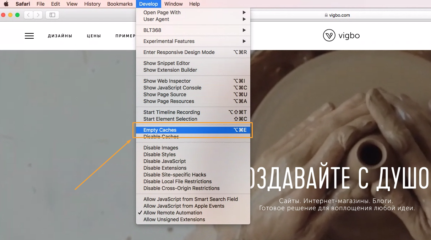Image resolution: width=431 pixels, height=240 pixels.
Task: Toggle Allow JavaScript from Apple Events
Action: tap(193, 206)
